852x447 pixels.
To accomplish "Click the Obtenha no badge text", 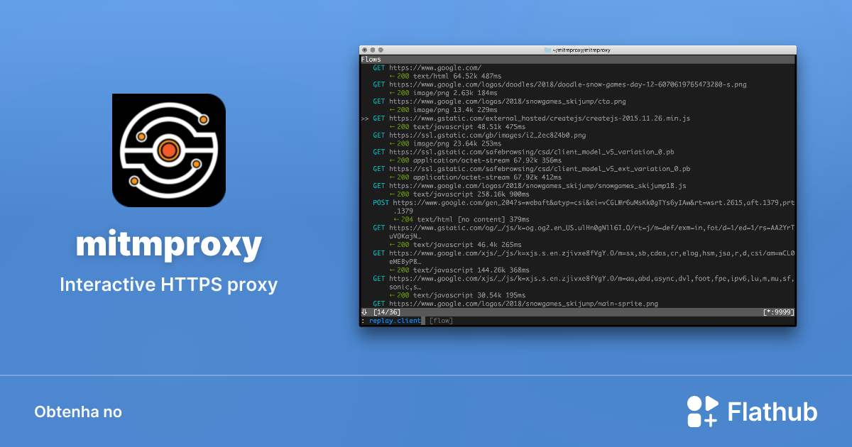I will click(78, 412).
